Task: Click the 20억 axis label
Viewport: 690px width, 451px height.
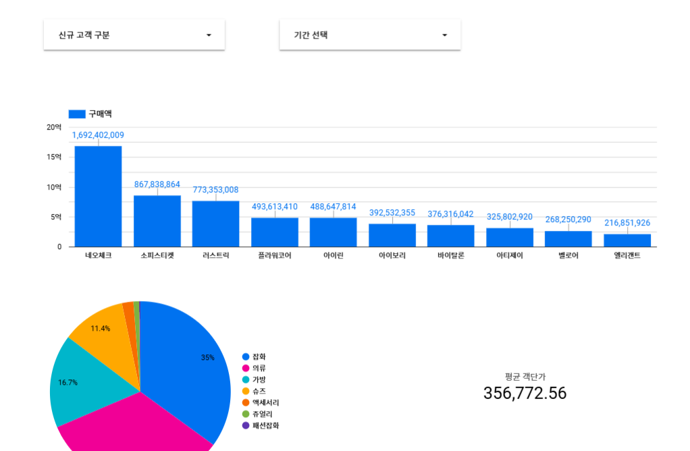Action: pos(54,127)
